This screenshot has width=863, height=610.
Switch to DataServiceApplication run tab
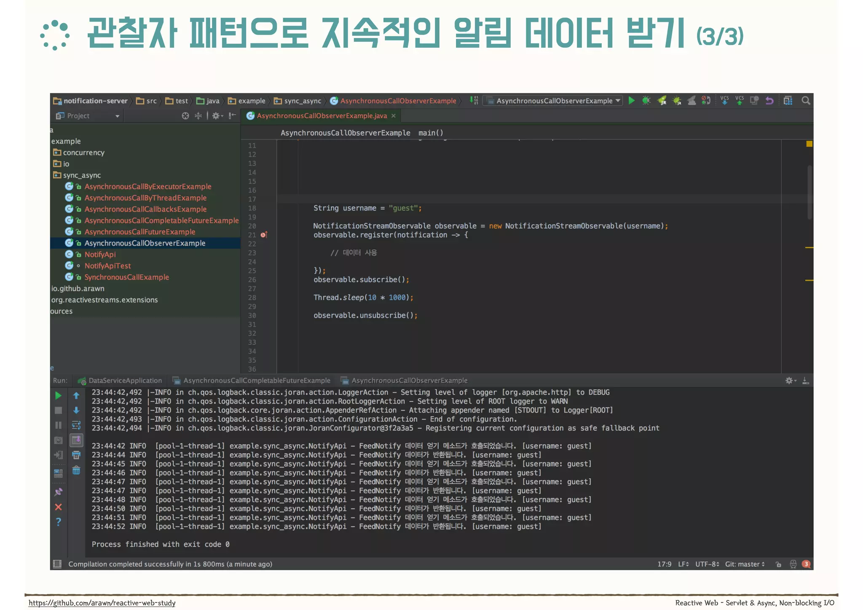pos(125,381)
